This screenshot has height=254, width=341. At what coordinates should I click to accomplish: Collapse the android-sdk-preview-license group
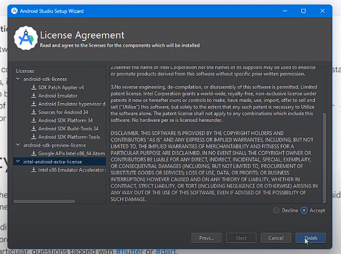tap(18, 145)
